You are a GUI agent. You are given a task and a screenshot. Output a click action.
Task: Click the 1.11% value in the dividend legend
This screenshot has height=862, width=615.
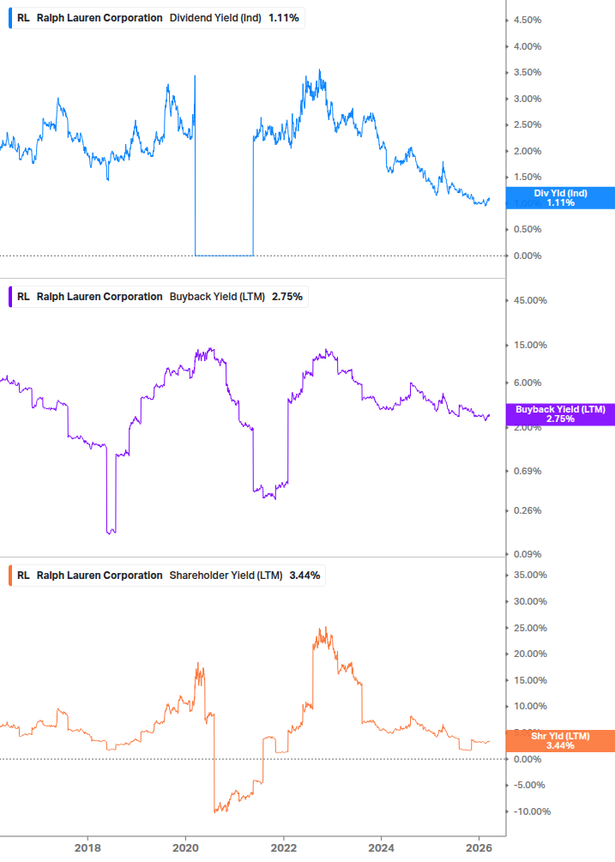[x=284, y=18]
